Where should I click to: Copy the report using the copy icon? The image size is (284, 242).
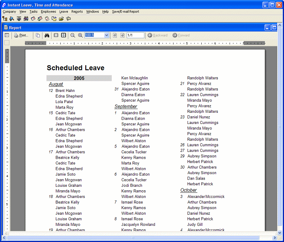[38, 35]
